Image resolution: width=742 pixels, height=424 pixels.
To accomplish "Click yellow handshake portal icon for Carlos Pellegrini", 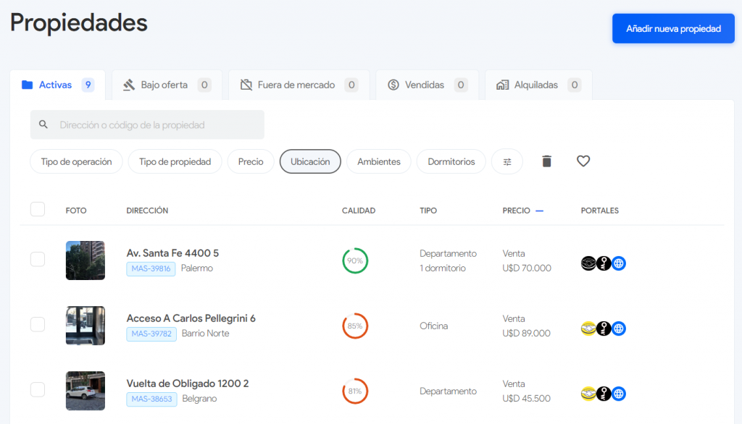I will 588,328.
